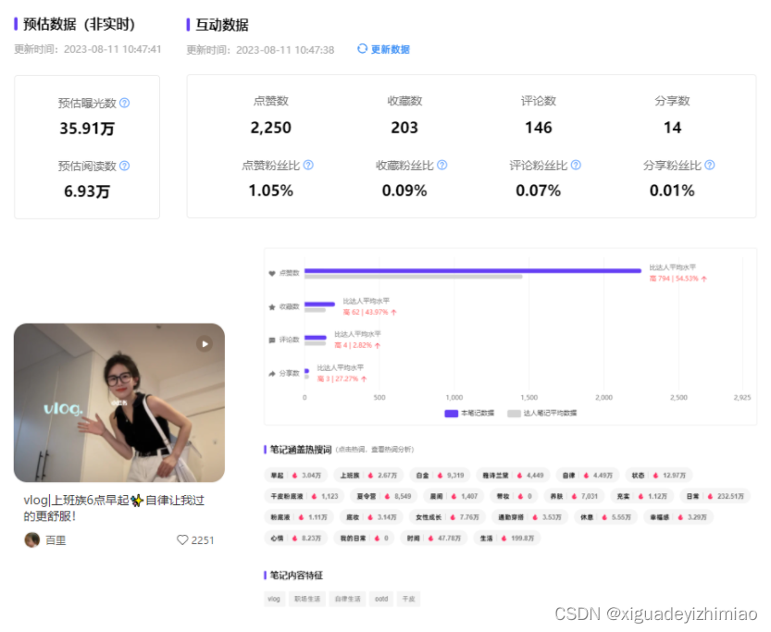Click the share arrow icon next to 分享数 in chart

click(272, 374)
